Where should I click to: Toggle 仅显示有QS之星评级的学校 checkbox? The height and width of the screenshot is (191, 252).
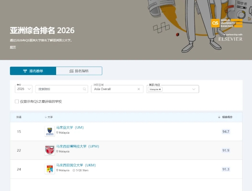click(17, 102)
